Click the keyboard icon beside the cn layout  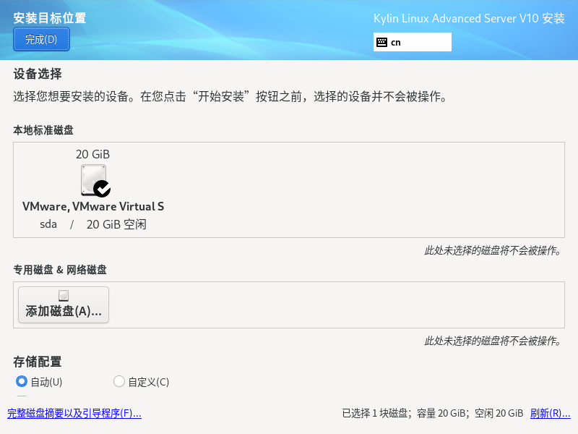[382, 42]
